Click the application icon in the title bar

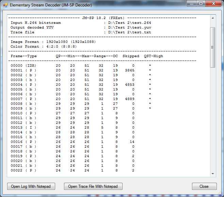click(x=5, y=5)
